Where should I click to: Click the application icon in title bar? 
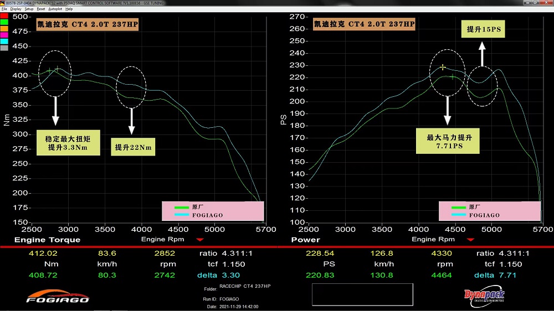point(2,3)
